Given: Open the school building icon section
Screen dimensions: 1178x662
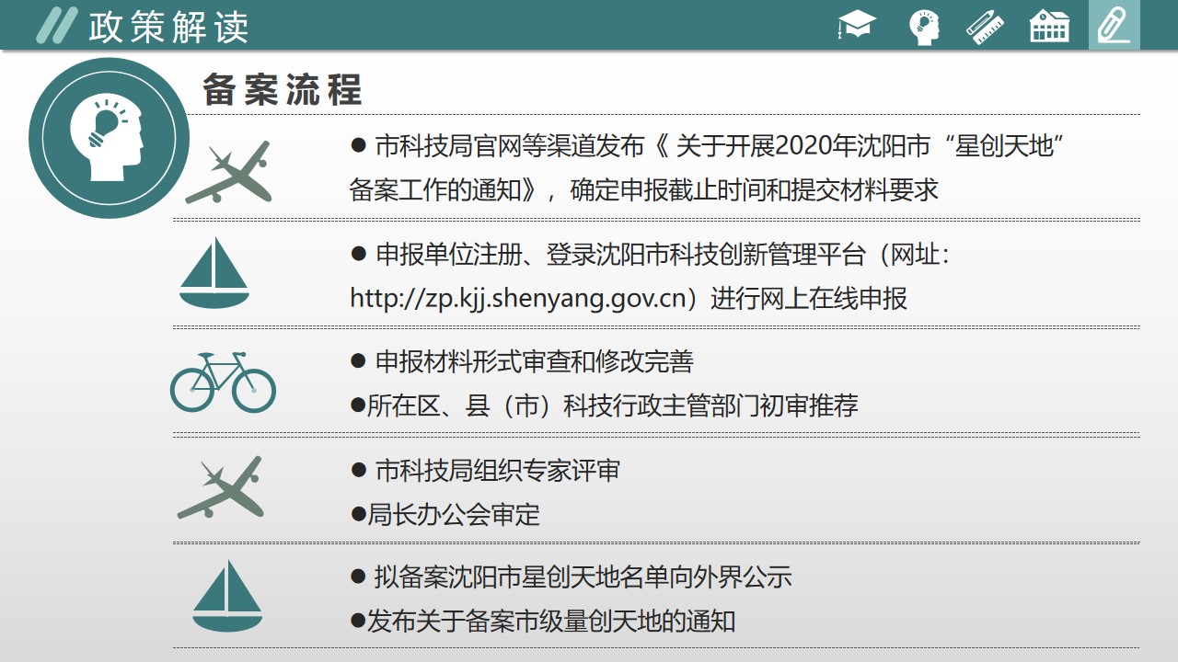Looking at the screenshot, I should pyautogui.click(x=1049, y=26).
